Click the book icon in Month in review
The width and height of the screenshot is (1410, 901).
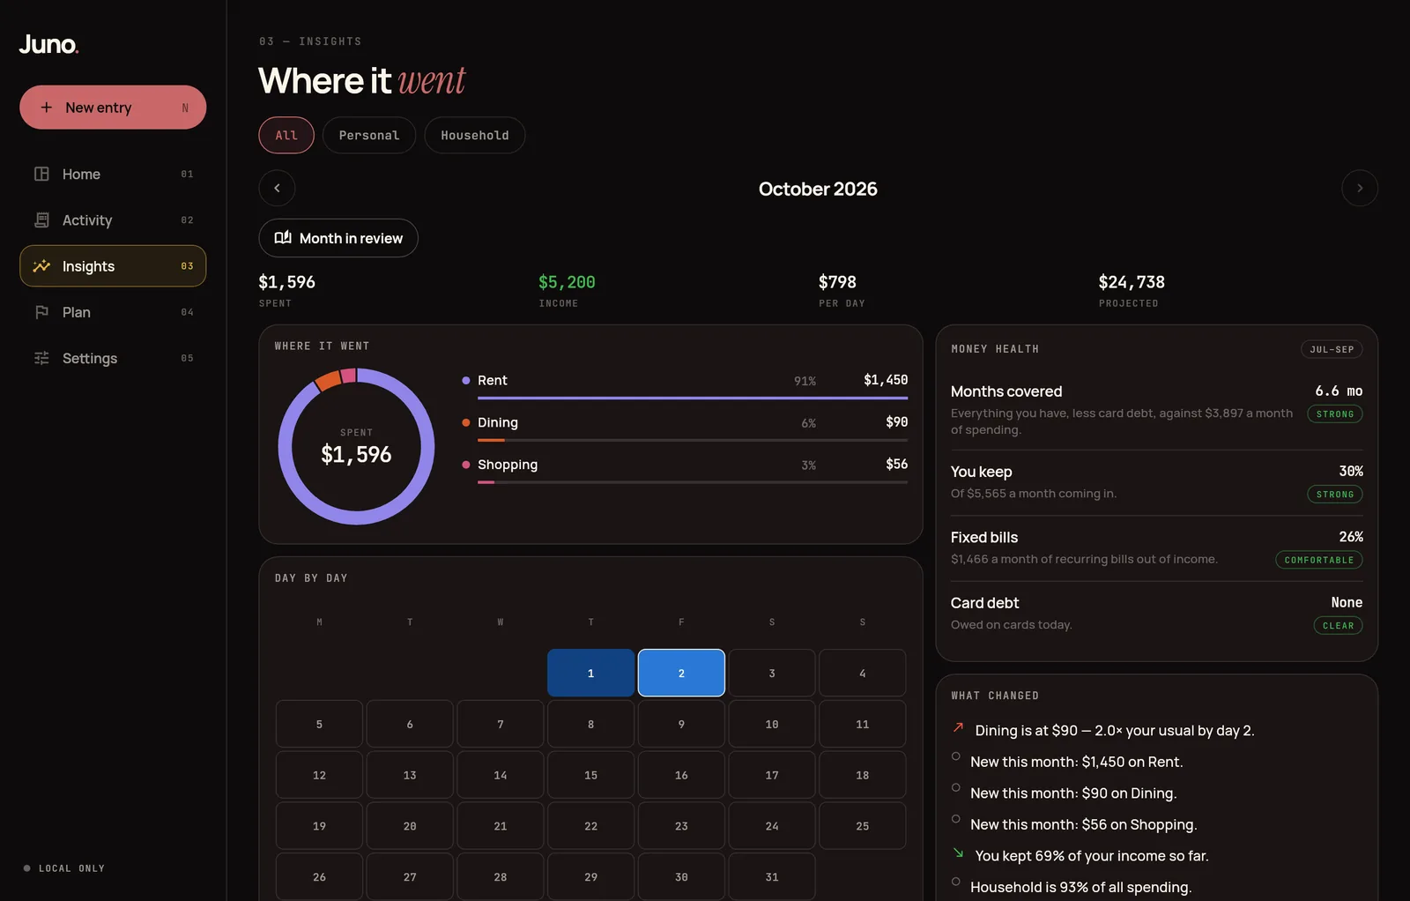(x=283, y=238)
